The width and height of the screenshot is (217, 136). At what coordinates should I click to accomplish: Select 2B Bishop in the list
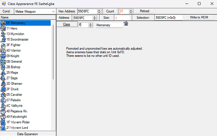click(13, 67)
